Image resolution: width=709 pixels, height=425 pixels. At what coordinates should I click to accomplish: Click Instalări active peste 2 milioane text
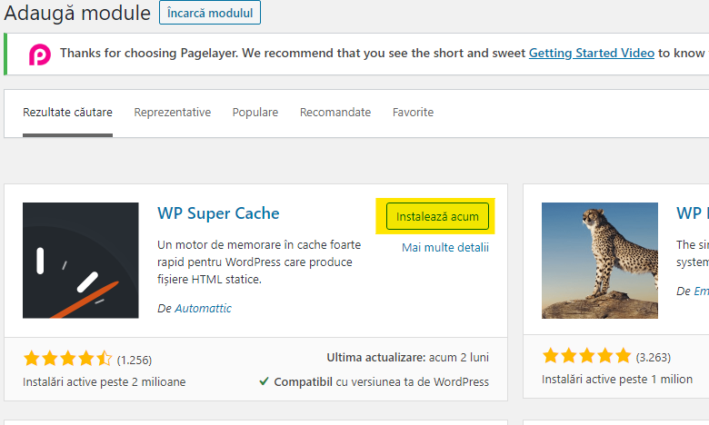click(104, 382)
